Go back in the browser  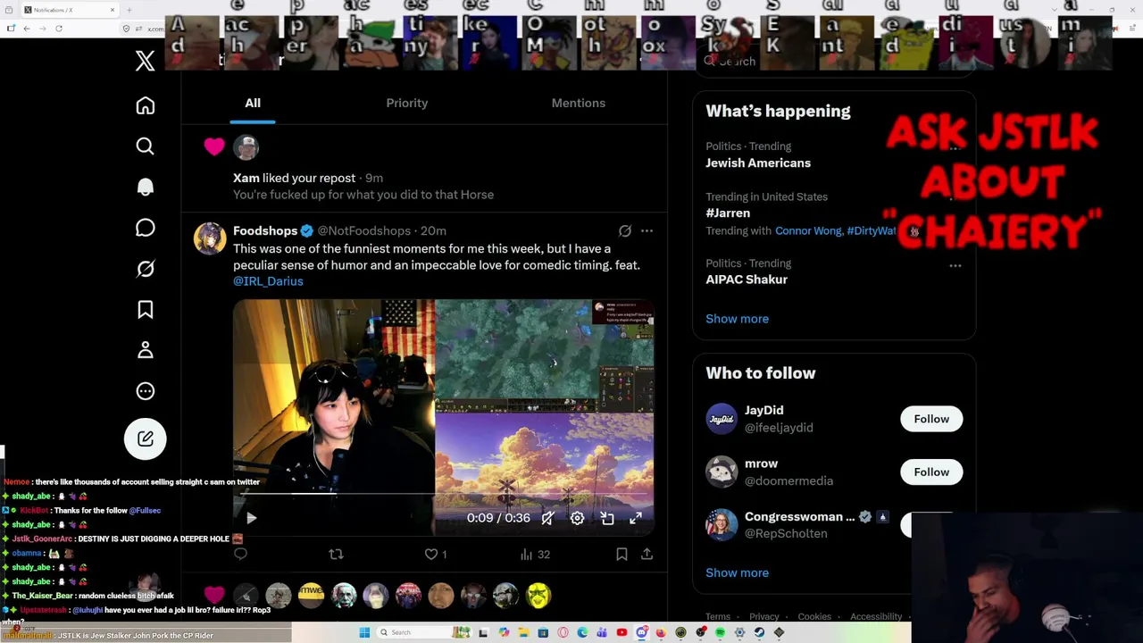tap(27, 29)
